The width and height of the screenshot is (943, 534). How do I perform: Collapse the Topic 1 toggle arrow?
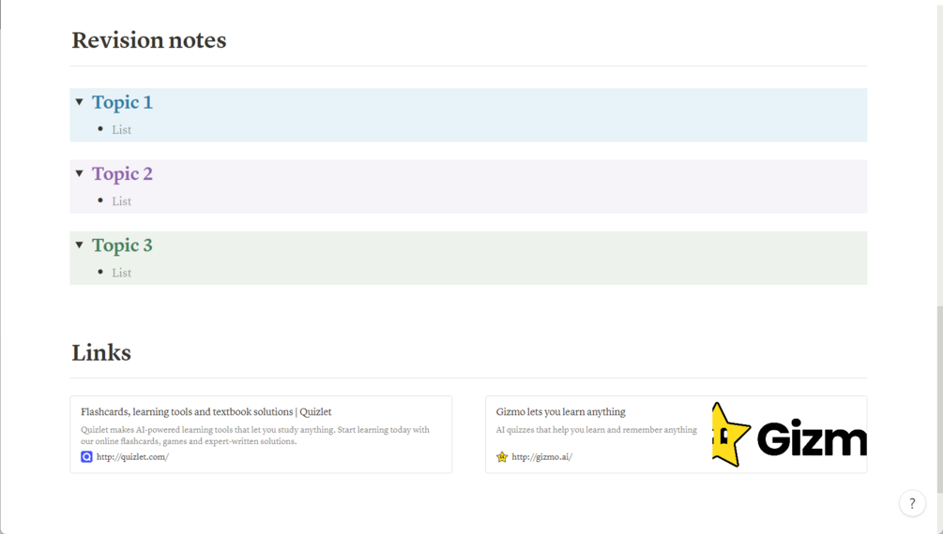coord(80,102)
